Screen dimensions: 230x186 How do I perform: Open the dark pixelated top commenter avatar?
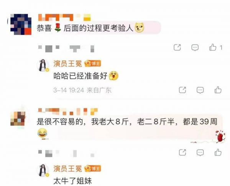21,25
